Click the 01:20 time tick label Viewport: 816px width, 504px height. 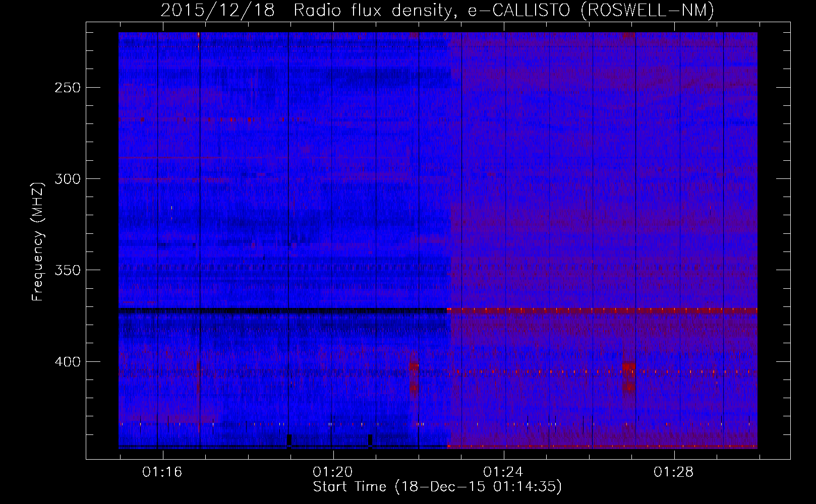click(333, 472)
